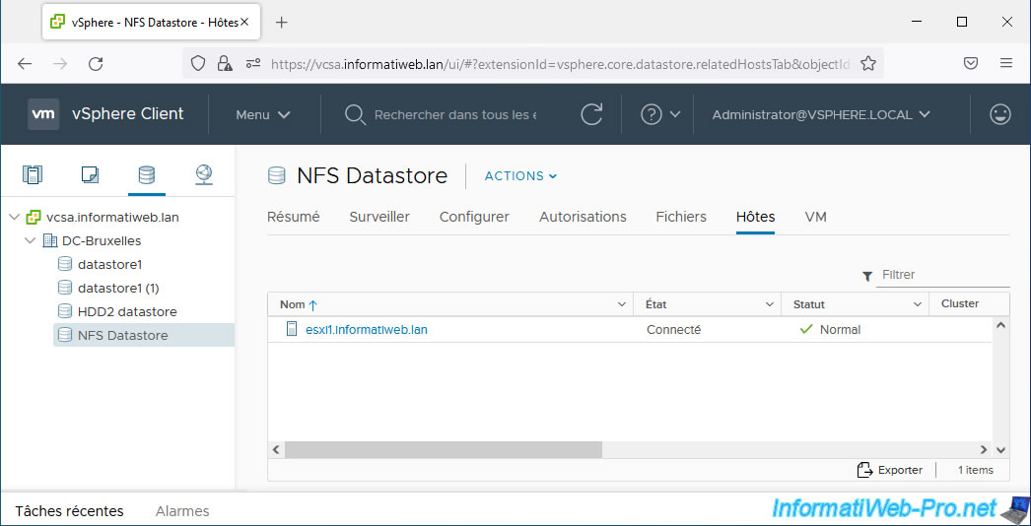
Task: Open the esxi1.informatiweb.lan host link
Action: [x=367, y=330]
